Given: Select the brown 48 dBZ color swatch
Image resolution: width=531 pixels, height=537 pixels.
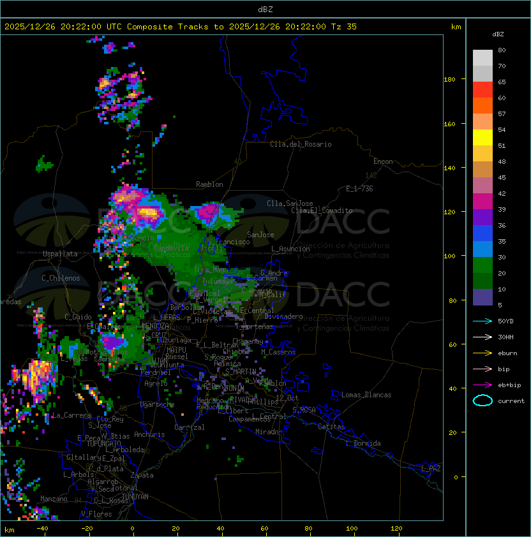Looking at the screenshot, I should 482,170.
